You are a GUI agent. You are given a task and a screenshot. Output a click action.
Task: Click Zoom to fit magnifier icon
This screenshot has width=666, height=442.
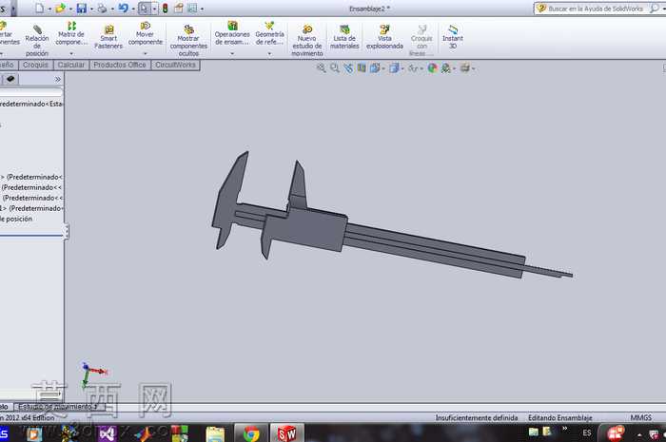[x=322, y=67]
